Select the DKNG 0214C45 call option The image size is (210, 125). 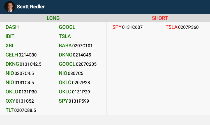pos(75,55)
